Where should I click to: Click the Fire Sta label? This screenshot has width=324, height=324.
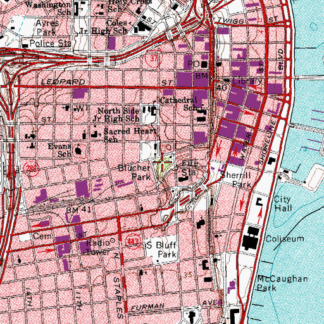coord(190,168)
